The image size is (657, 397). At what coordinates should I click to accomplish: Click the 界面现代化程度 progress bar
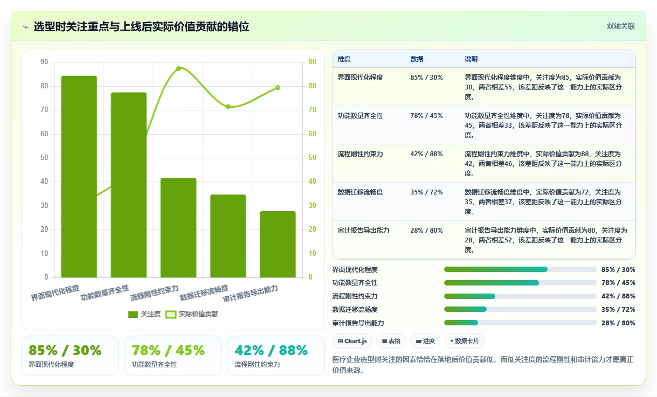(x=521, y=269)
